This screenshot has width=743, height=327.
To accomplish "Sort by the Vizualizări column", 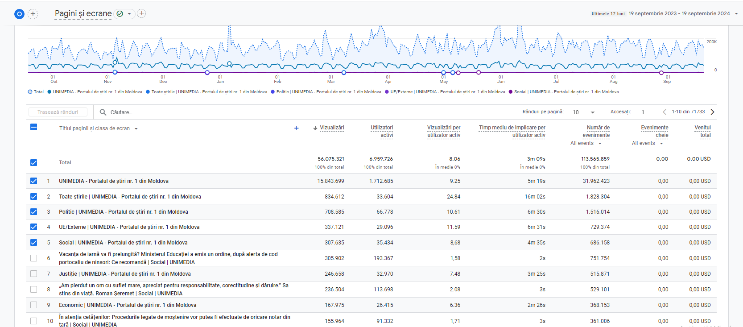I will coord(332,128).
